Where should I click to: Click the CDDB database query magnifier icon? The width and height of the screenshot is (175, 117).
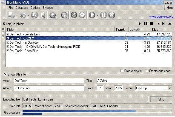(53, 15)
